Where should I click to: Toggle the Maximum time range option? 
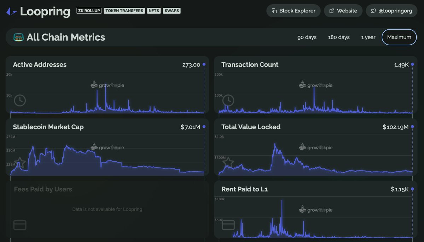click(399, 37)
